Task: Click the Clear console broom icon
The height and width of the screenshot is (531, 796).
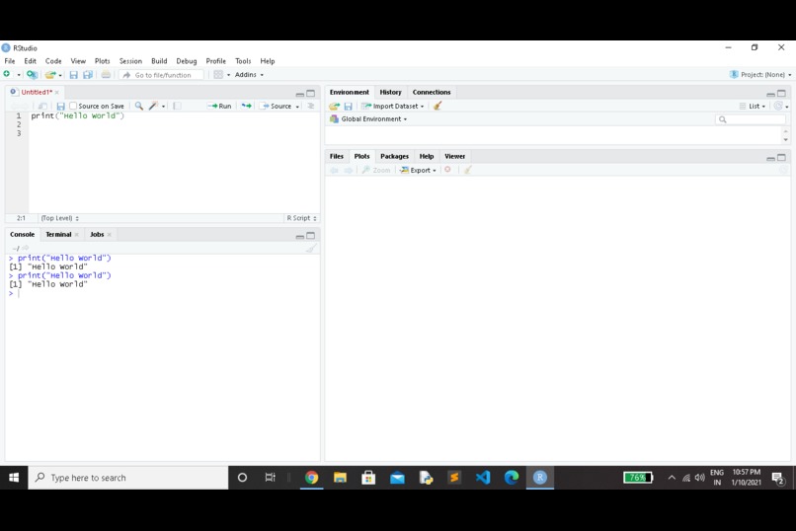Action: coord(311,248)
